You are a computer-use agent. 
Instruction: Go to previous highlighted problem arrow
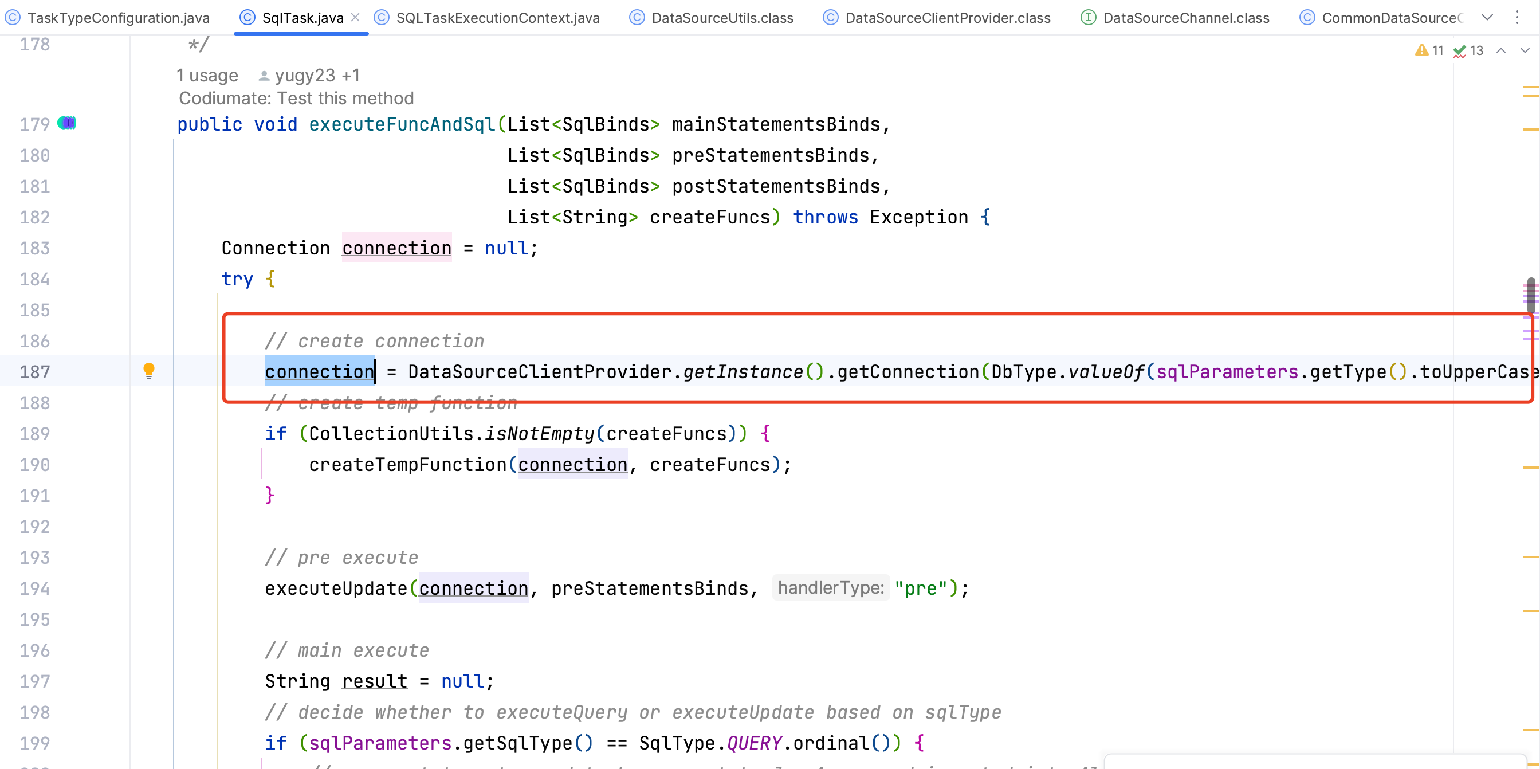coord(1501,51)
